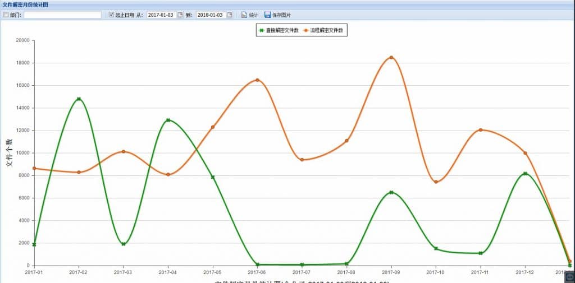Select the orange data point at 2017-10

436,182
